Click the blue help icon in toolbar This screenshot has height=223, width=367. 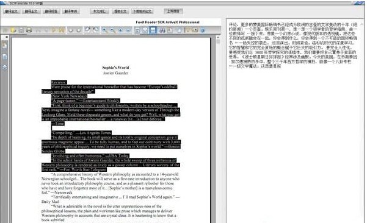click(203, 30)
